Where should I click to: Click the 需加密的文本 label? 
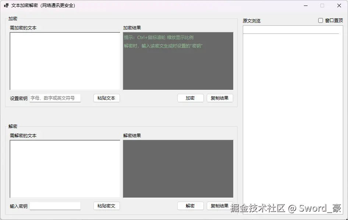point(23,28)
